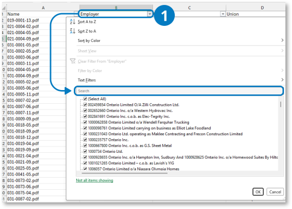Select Clear Filter From "Employer" entry
Image resolution: width=292 pixels, height=209 pixels.
coord(102,61)
